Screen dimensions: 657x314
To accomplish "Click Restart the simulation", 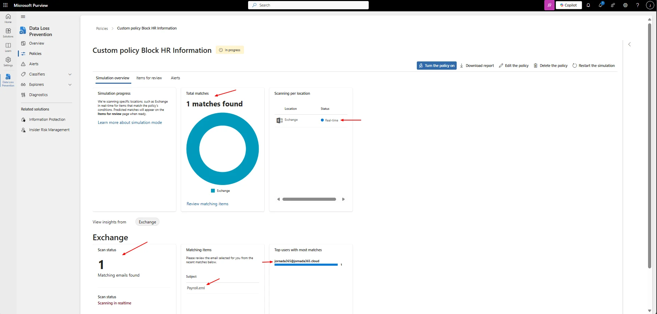I will tap(593, 66).
